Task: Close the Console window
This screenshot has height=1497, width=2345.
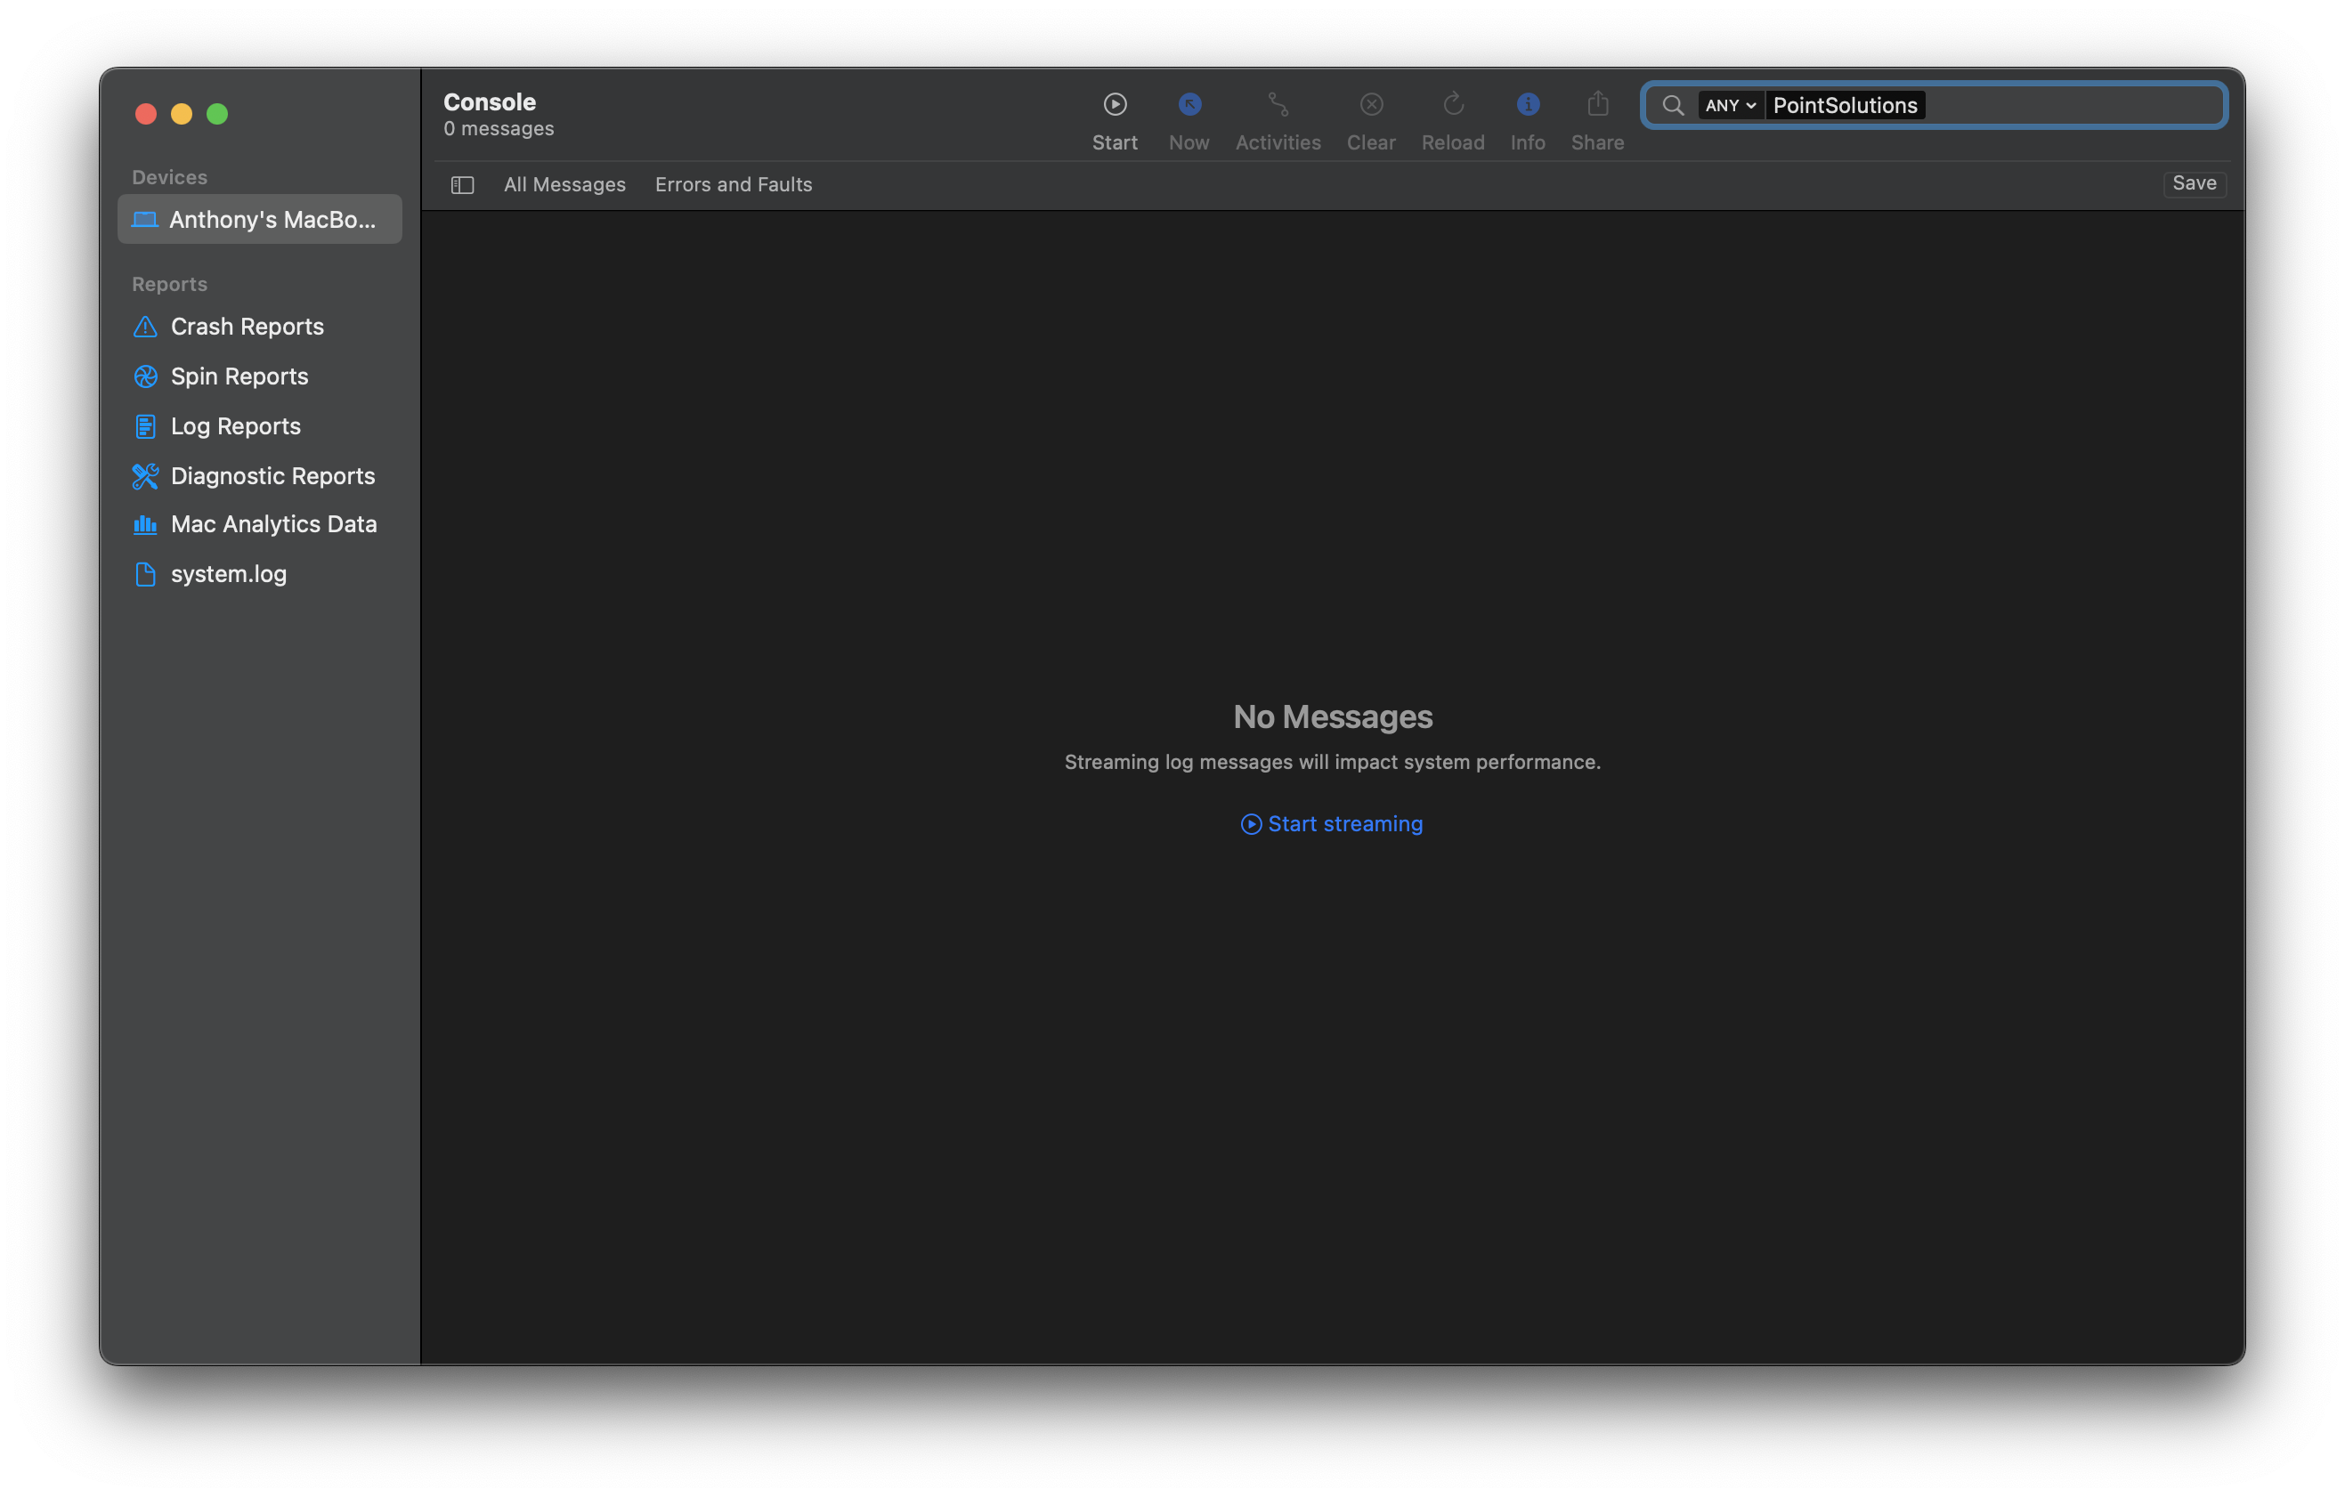Action: tap(146, 114)
